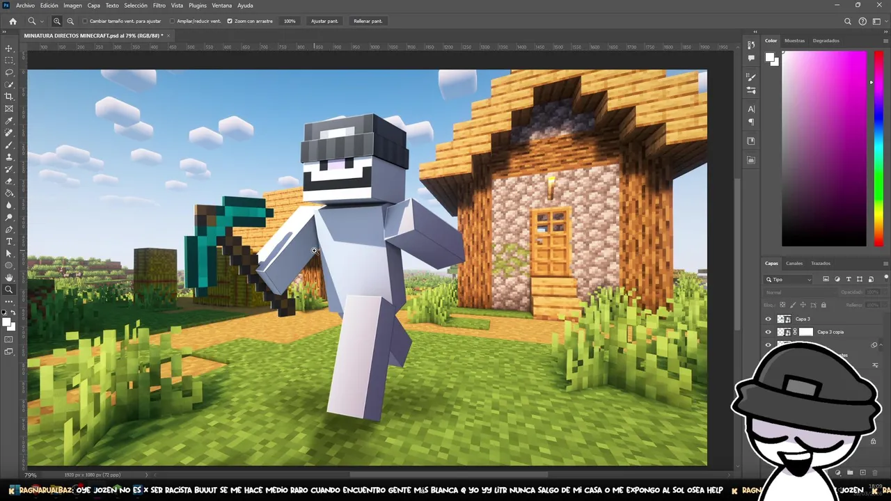
Task: Switch to the Canales tab
Action: pyautogui.click(x=794, y=263)
